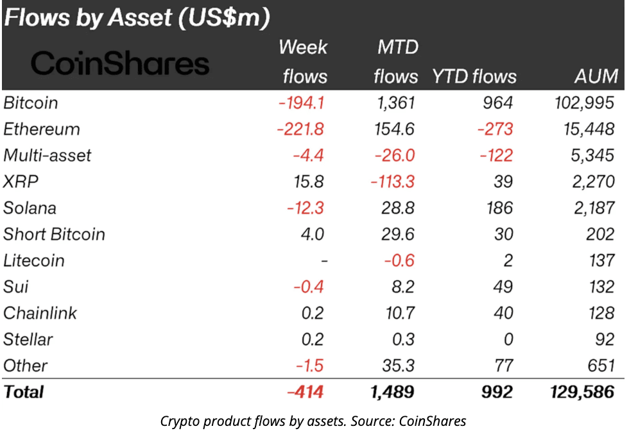Viewport: 629px width, 440px height.
Task: Select XRP's -113.3 MTD flows value
Action: [393, 182]
